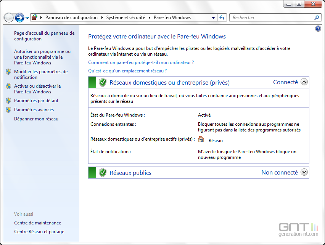Image resolution: width=325 pixels, height=245 pixels.
Task: Select Système et sécurité in breadcrumb
Action: [x=125, y=18]
